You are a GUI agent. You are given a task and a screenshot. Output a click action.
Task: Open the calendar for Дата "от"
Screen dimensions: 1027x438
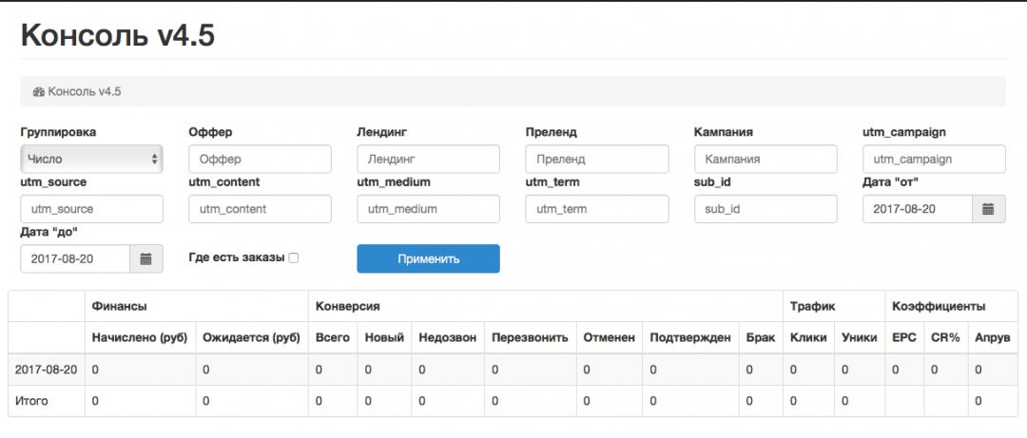point(988,209)
